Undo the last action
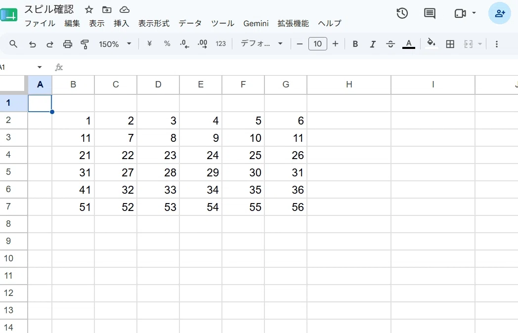Screen dimensions: 518x333 33,44
